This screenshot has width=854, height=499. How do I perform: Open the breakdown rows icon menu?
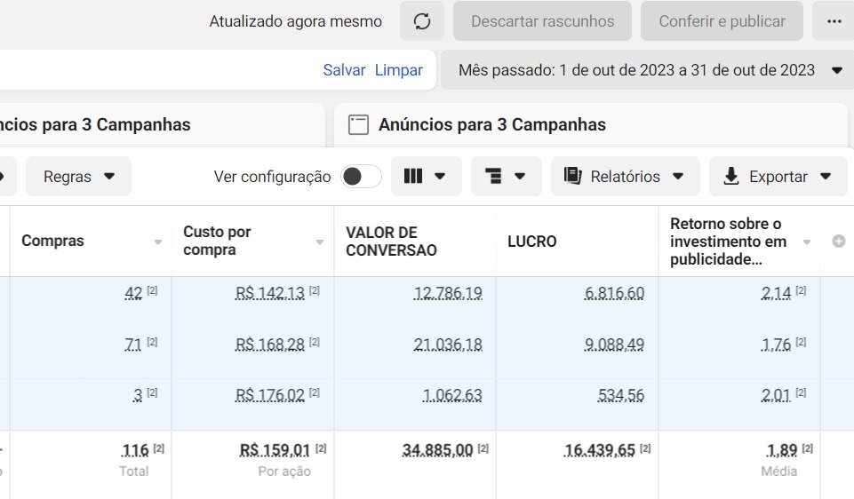tap(506, 177)
